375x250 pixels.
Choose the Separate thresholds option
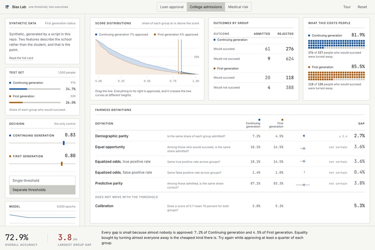coord(42,190)
